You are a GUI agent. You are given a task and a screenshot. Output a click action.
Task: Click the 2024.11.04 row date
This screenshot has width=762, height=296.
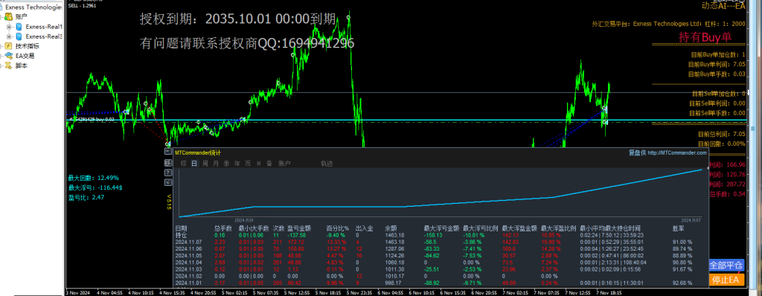188,262
